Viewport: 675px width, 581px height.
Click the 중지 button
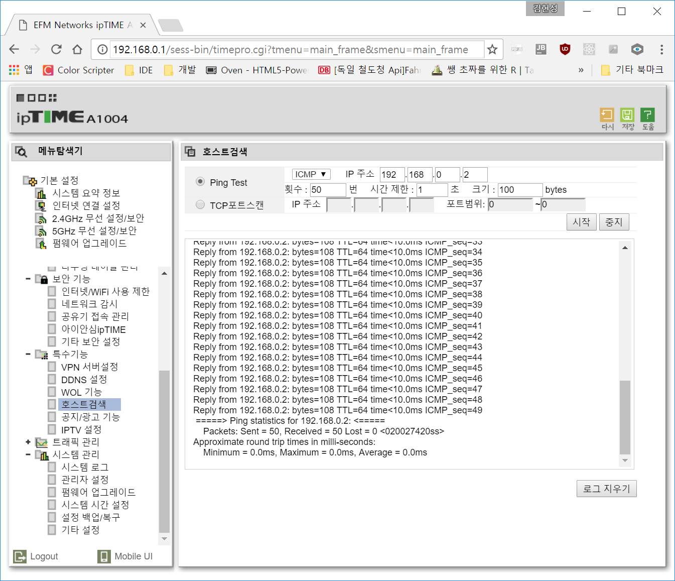[x=614, y=222]
